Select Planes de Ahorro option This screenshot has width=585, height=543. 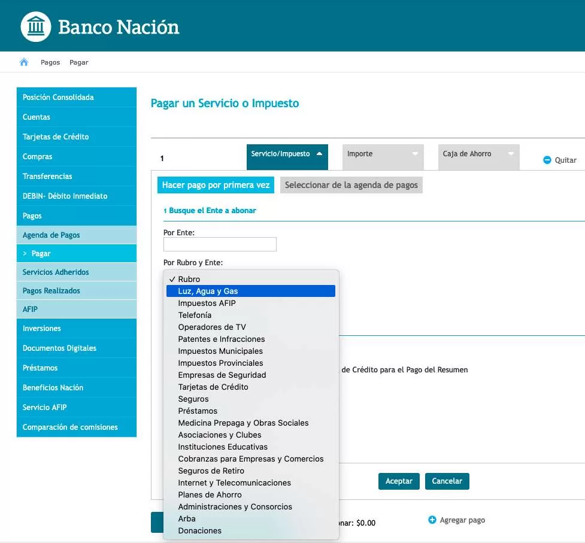pos(251,495)
